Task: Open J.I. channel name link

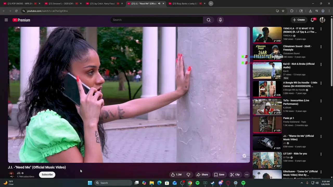Action: [x=19, y=173]
